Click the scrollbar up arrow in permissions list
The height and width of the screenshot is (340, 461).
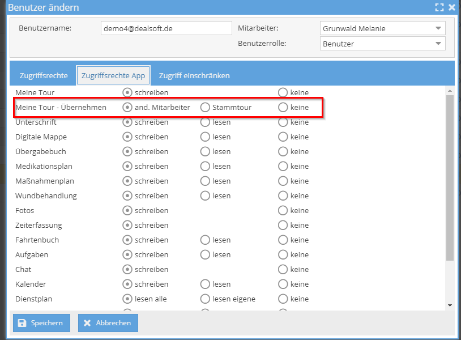[x=450, y=91]
